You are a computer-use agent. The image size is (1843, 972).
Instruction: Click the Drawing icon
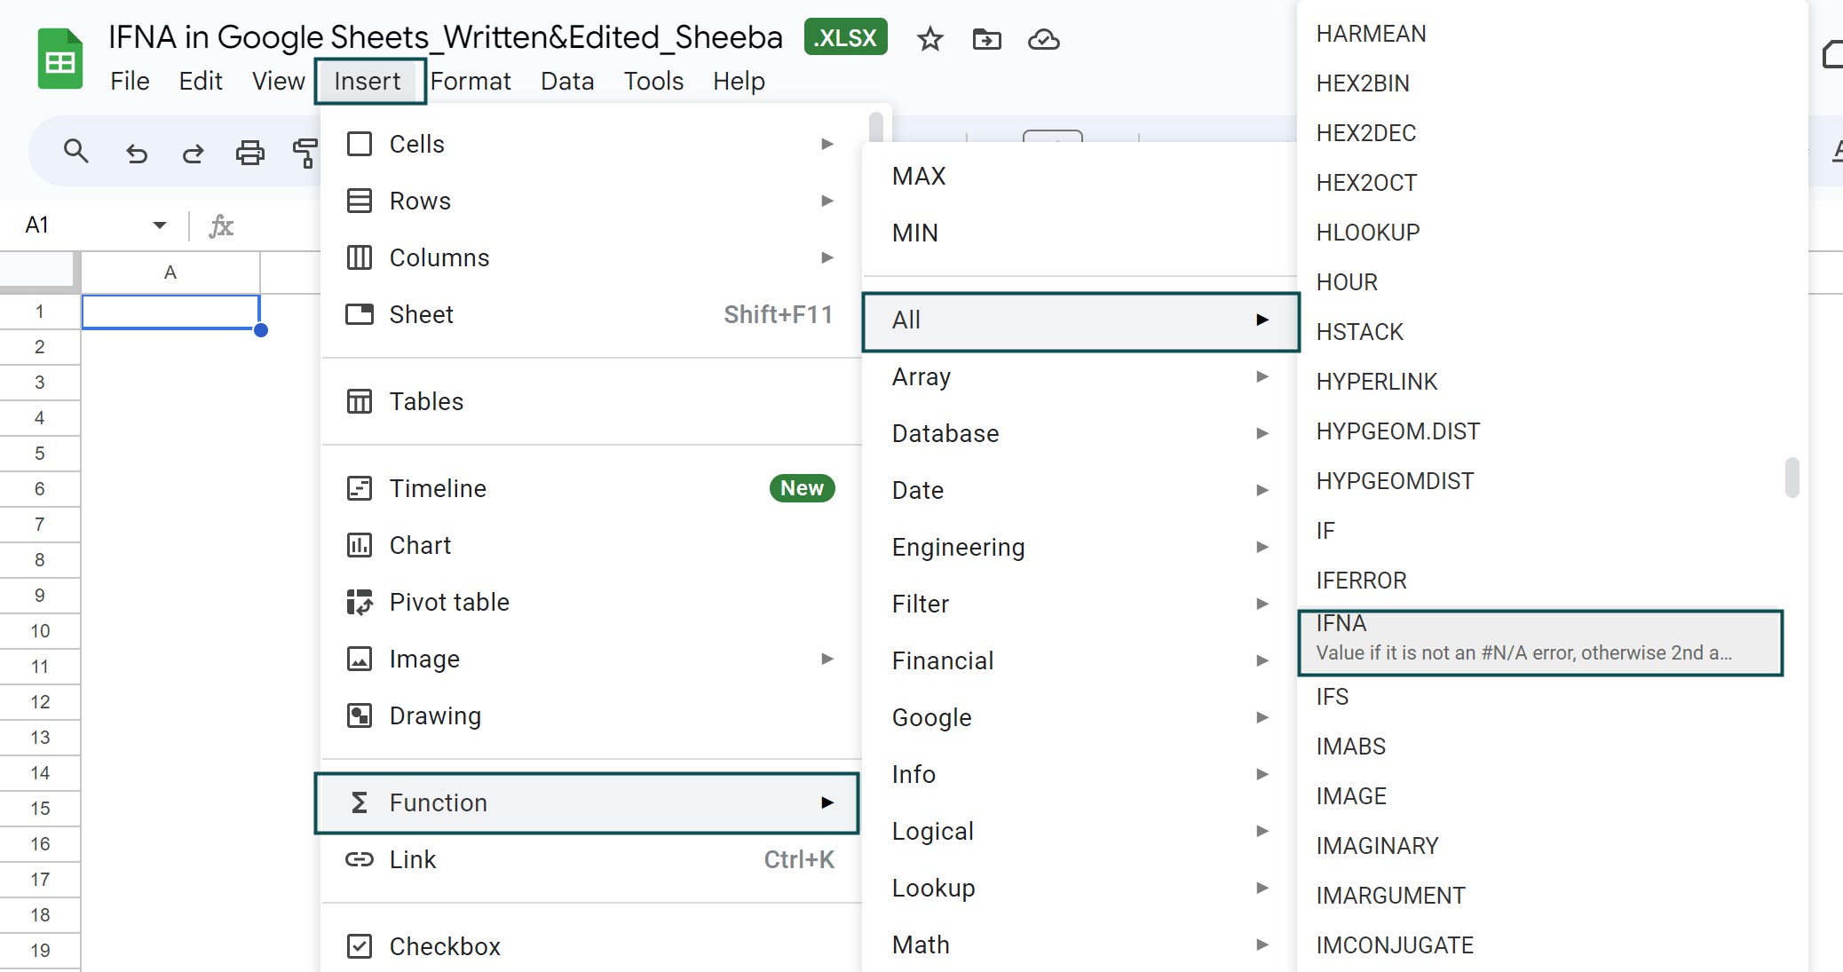[360, 715]
